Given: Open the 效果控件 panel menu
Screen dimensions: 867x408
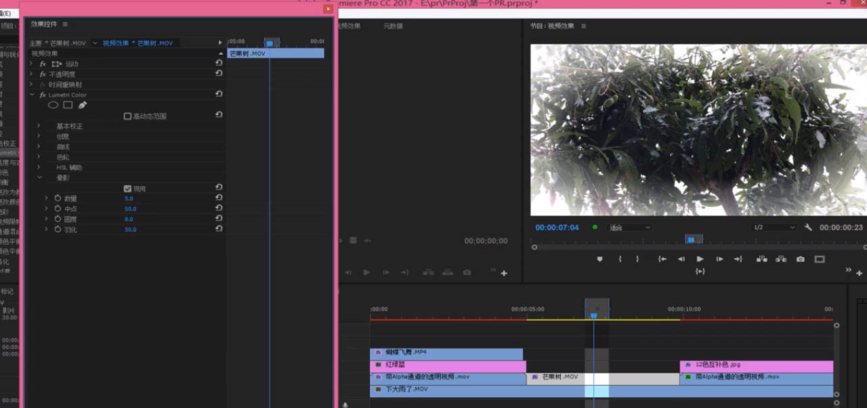Looking at the screenshot, I should pos(65,24).
